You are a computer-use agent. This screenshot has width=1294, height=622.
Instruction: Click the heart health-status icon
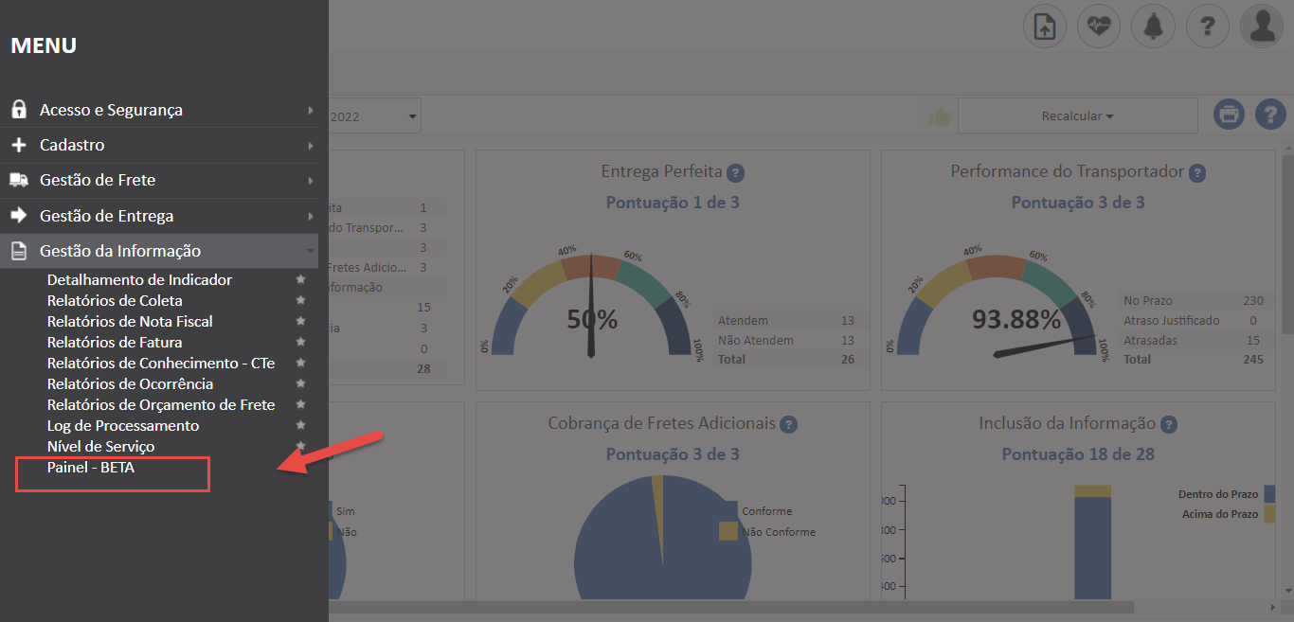coord(1098,26)
